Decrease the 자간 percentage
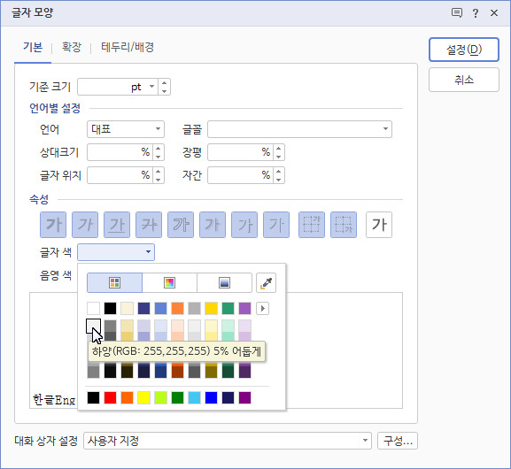This screenshot has height=469, width=511. coord(279,180)
